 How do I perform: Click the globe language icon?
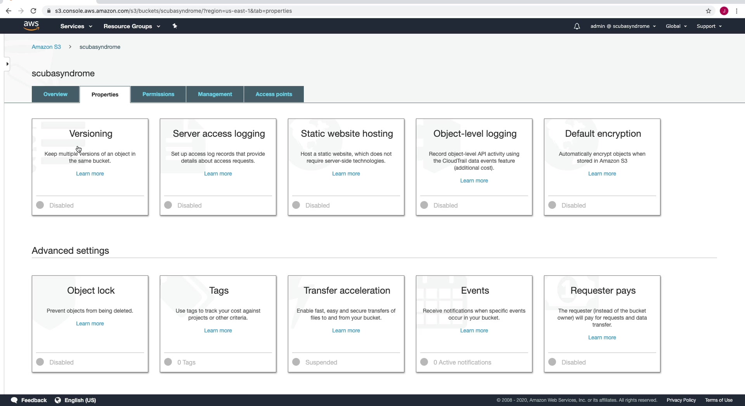point(58,400)
